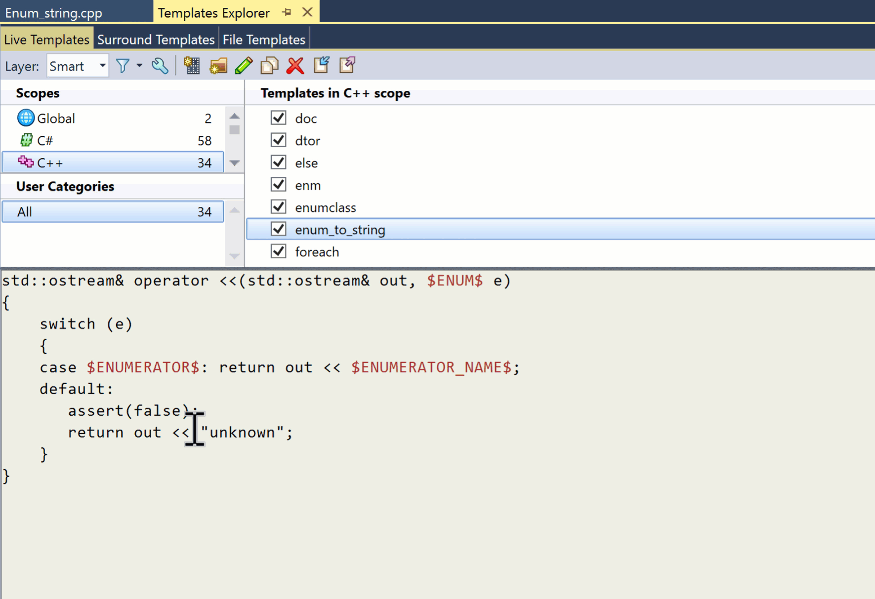Screen dimensions: 875x599
Task: Open the File Templates tab
Action: [264, 39]
